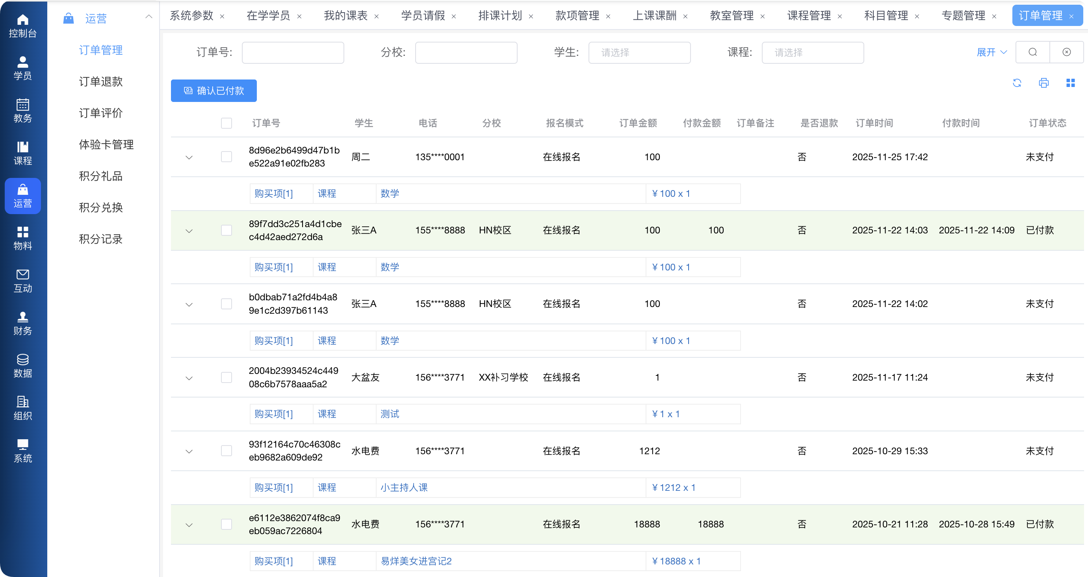This screenshot has height=577, width=1088.
Task: Click the refresh icon above the table
Action: [x=1017, y=83]
